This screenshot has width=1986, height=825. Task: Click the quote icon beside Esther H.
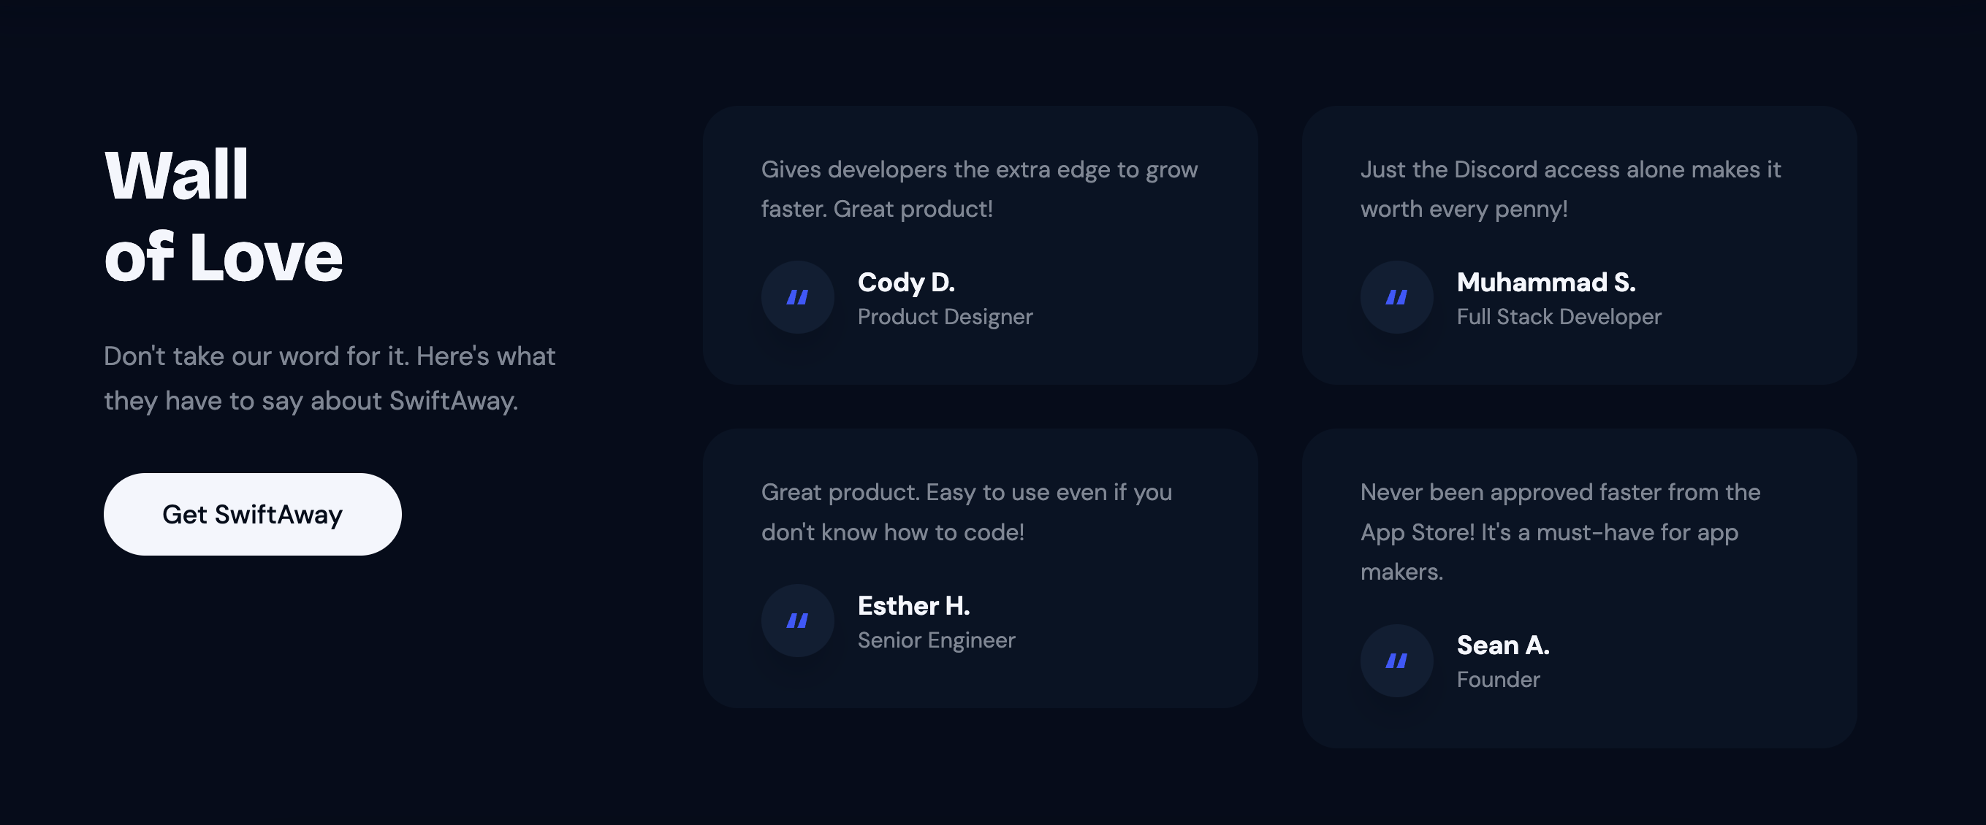(797, 621)
